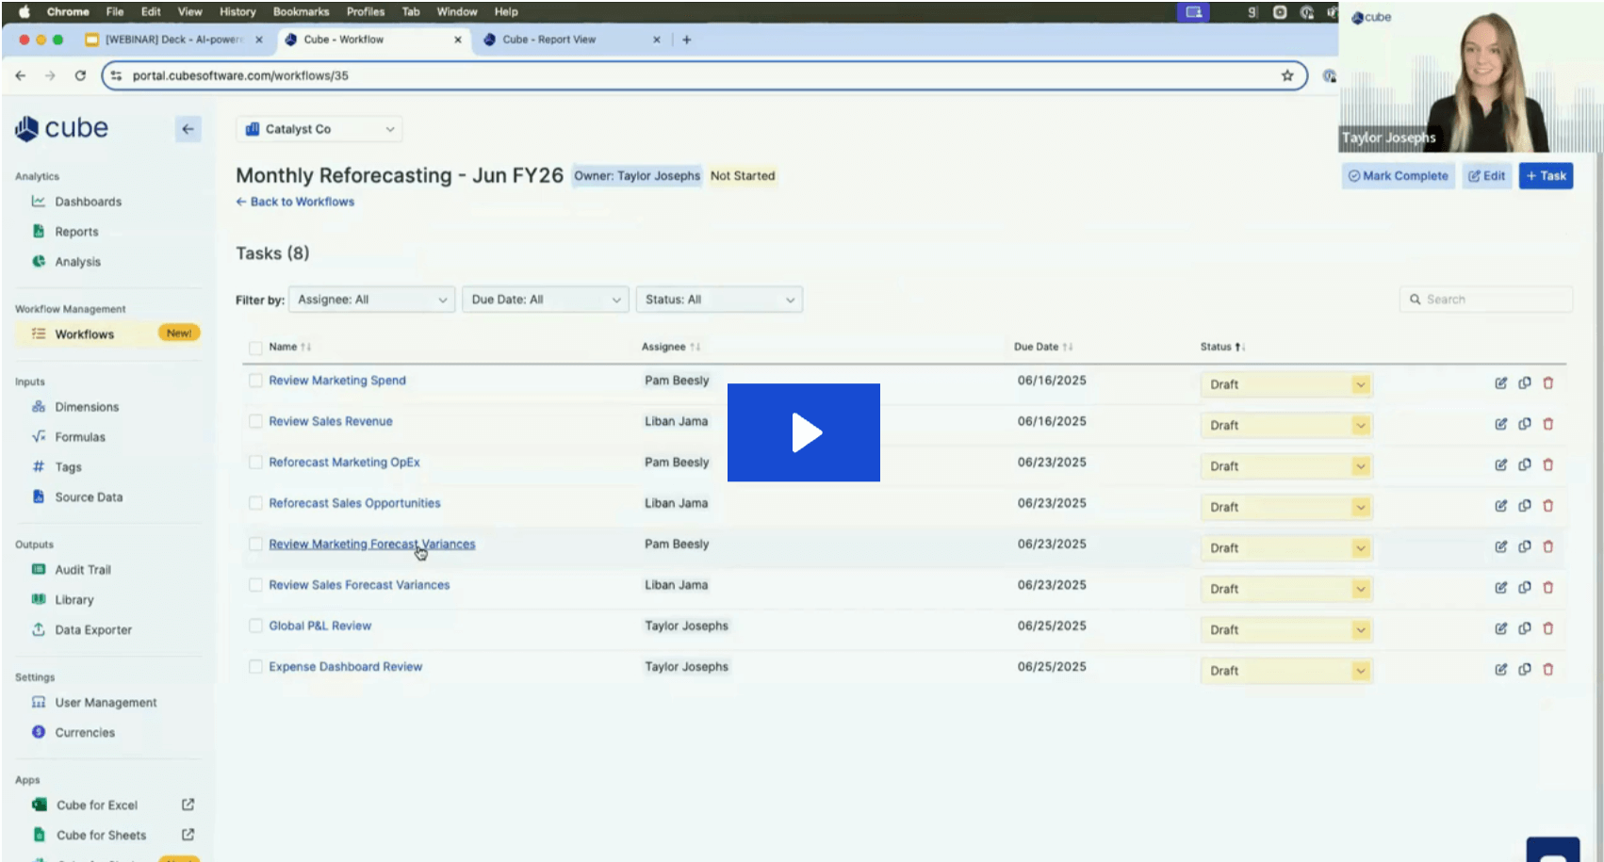Image resolution: width=1604 pixels, height=862 pixels.
Task: Delete the Expense Dashboard Review task
Action: (1547, 669)
